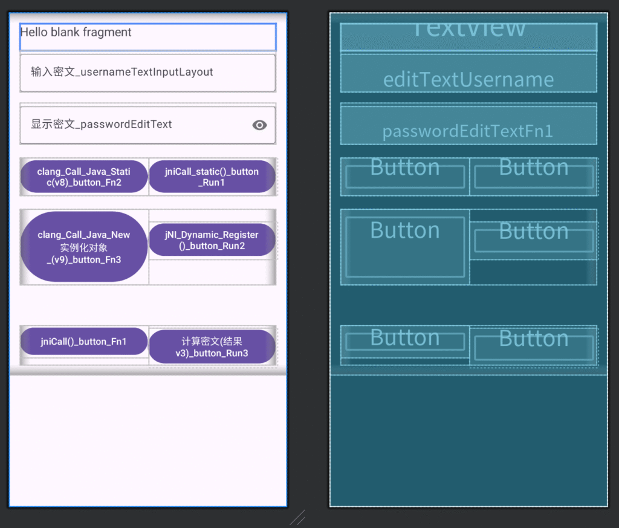
Task: Click the jniCall()_button_Fn1 button
Action: pyautogui.click(x=84, y=342)
